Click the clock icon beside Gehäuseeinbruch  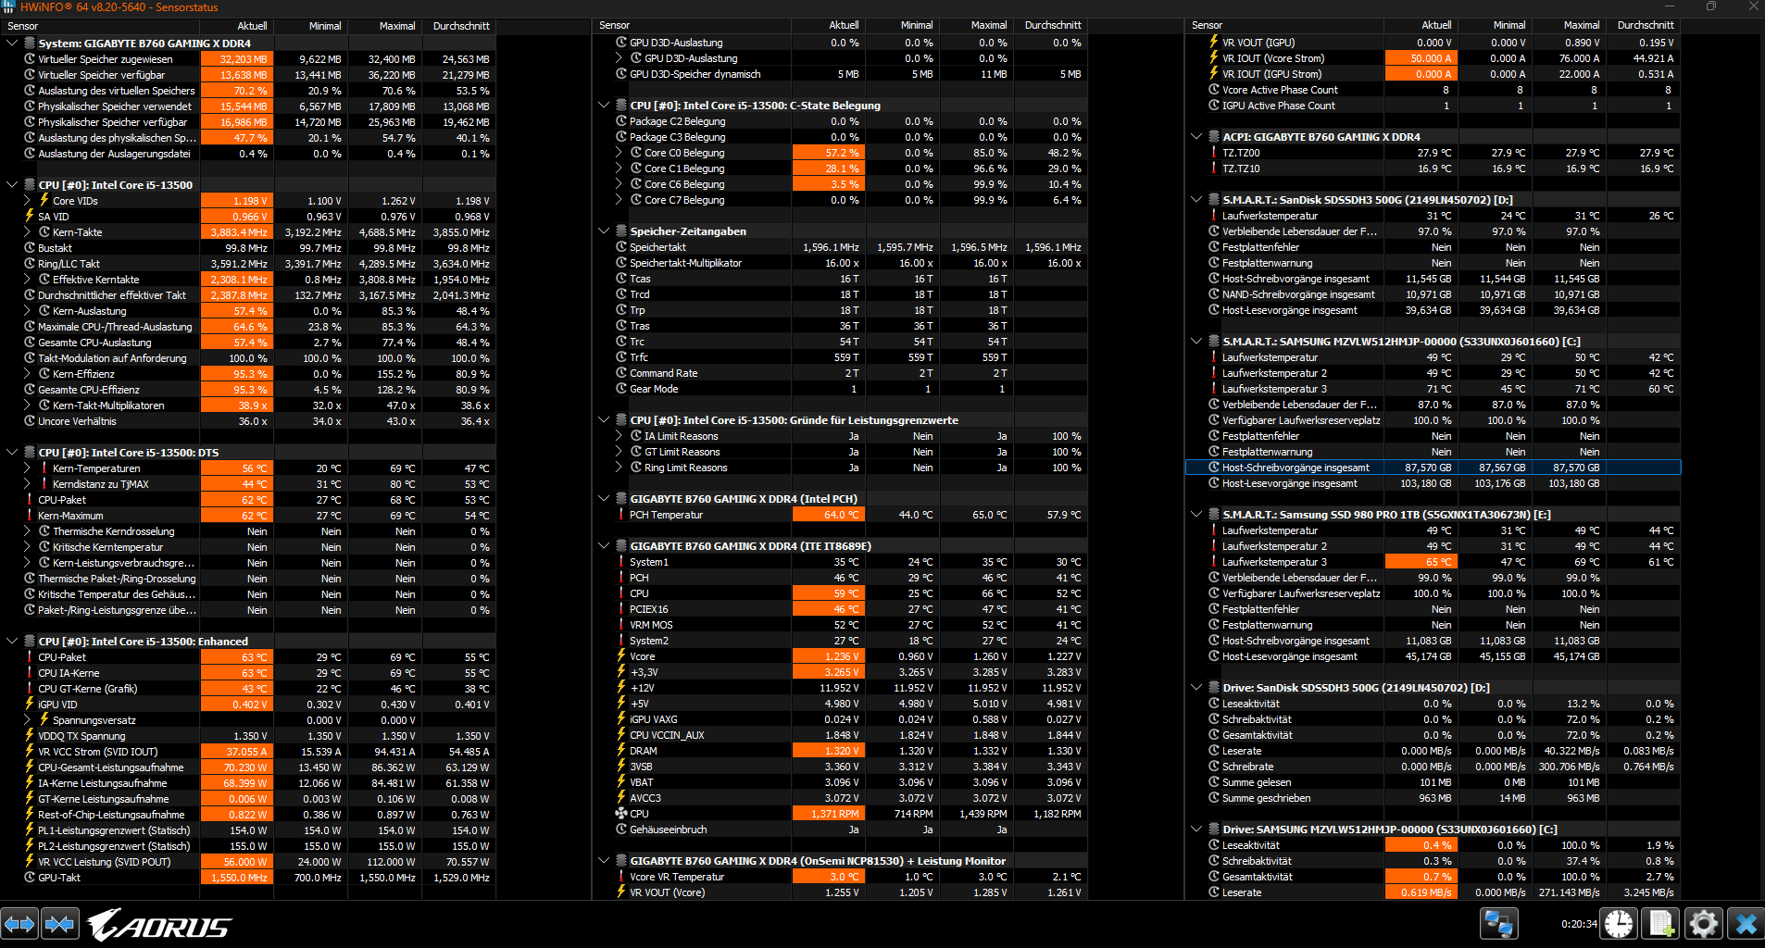620,829
